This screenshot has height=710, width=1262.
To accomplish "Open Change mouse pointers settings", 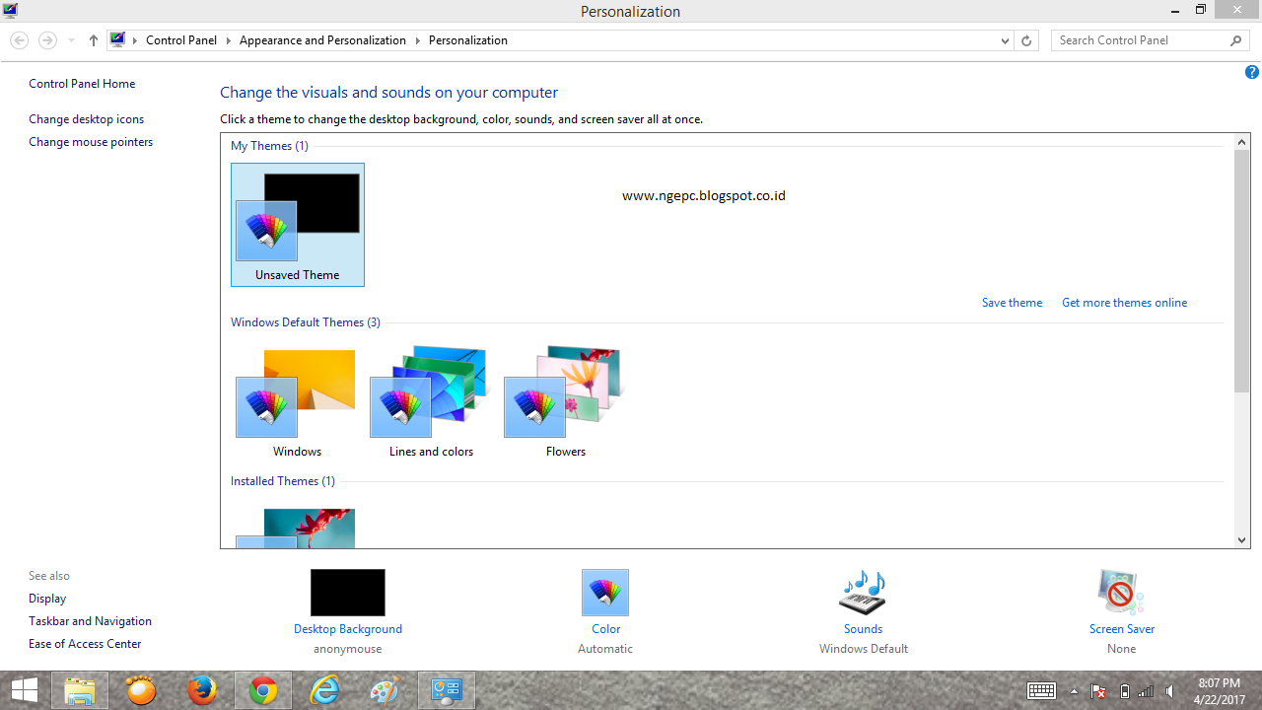I will point(91,141).
